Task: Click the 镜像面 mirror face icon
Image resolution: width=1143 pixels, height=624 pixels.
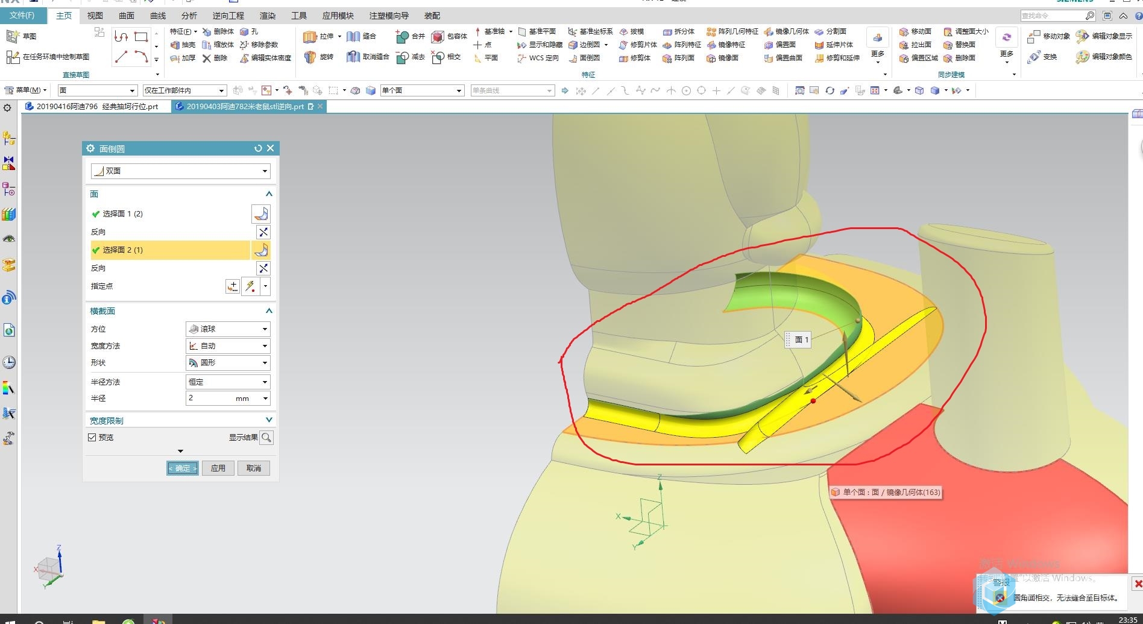Action: (x=711, y=58)
